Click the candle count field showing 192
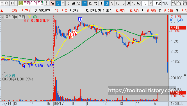This screenshot has height=106, width=187. tap(157, 3)
